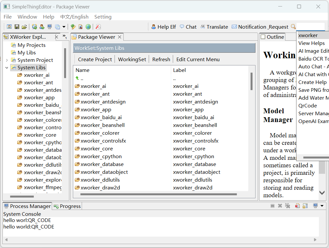The width and height of the screenshot is (329, 248).
Task: Select xworker_beanshell in the Name column
Action: click(x=103, y=125)
